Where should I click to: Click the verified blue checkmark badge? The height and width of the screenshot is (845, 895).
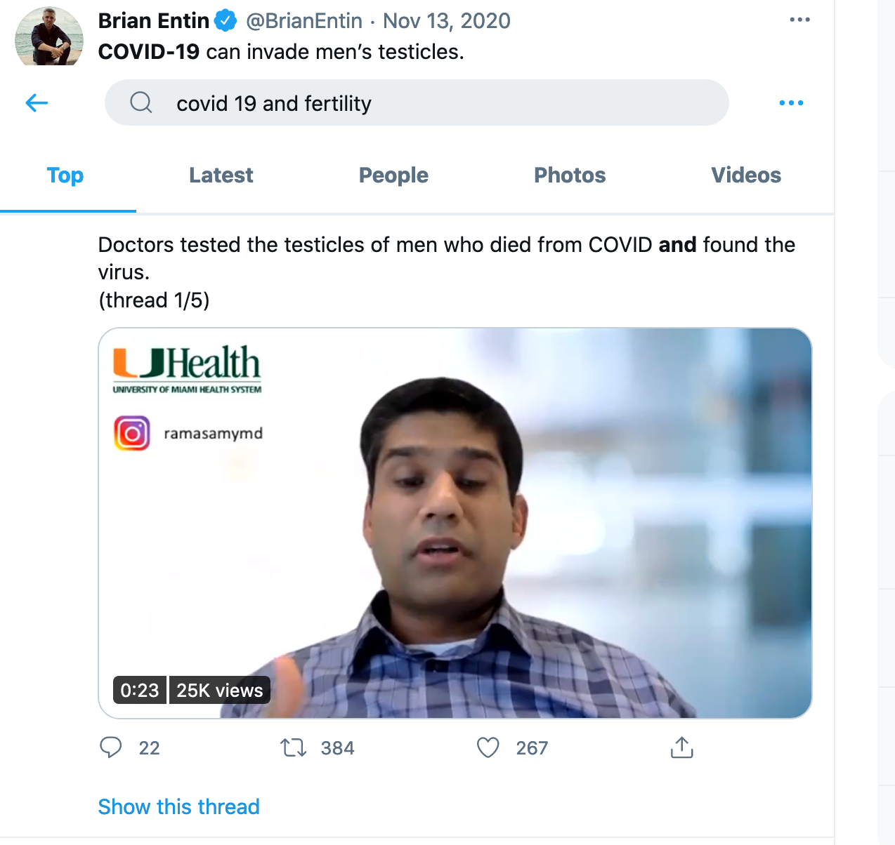click(226, 21)
